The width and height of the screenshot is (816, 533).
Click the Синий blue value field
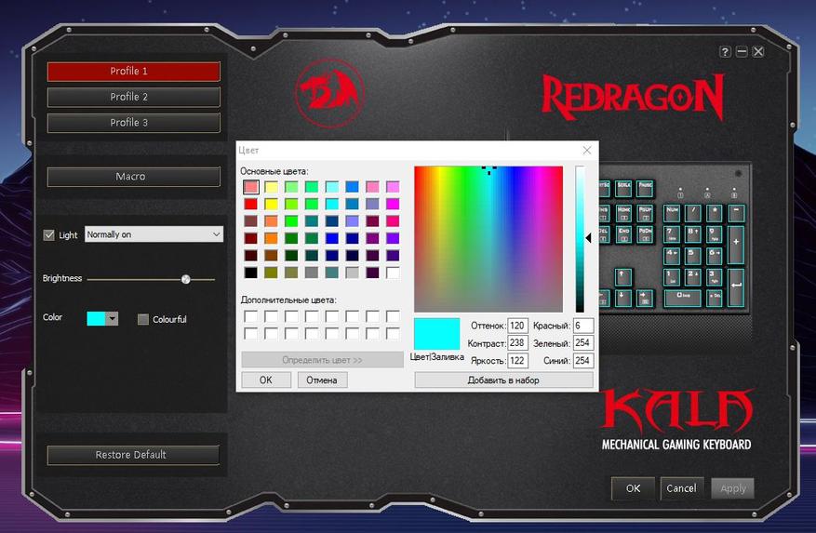point(583,360)
